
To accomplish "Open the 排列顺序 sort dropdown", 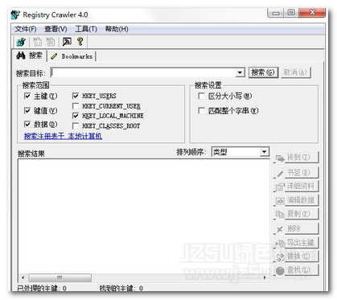I will pyautogui.click(x=264, y=152).
